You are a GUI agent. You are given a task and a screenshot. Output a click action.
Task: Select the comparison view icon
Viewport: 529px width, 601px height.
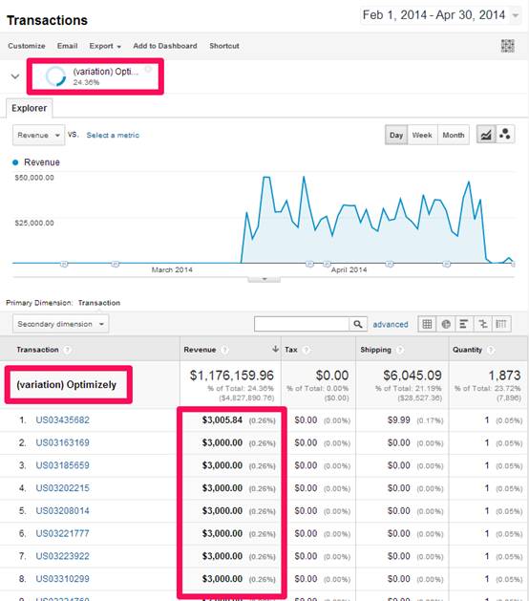(482, 324)
